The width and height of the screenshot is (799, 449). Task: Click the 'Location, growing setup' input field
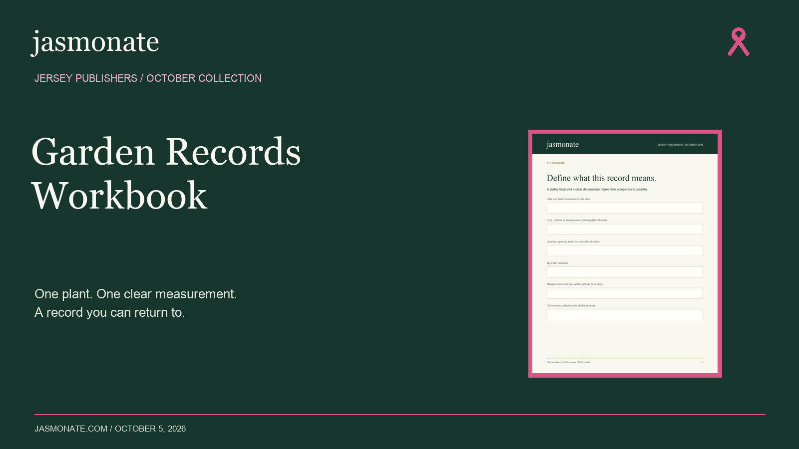point(625,250)
